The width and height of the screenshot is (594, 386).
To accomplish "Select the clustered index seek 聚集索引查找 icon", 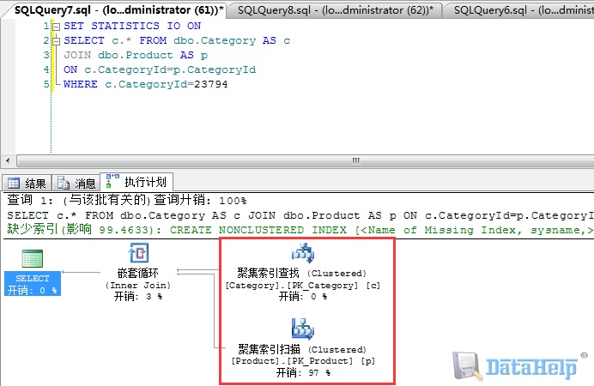I will [x=303, y=253].
